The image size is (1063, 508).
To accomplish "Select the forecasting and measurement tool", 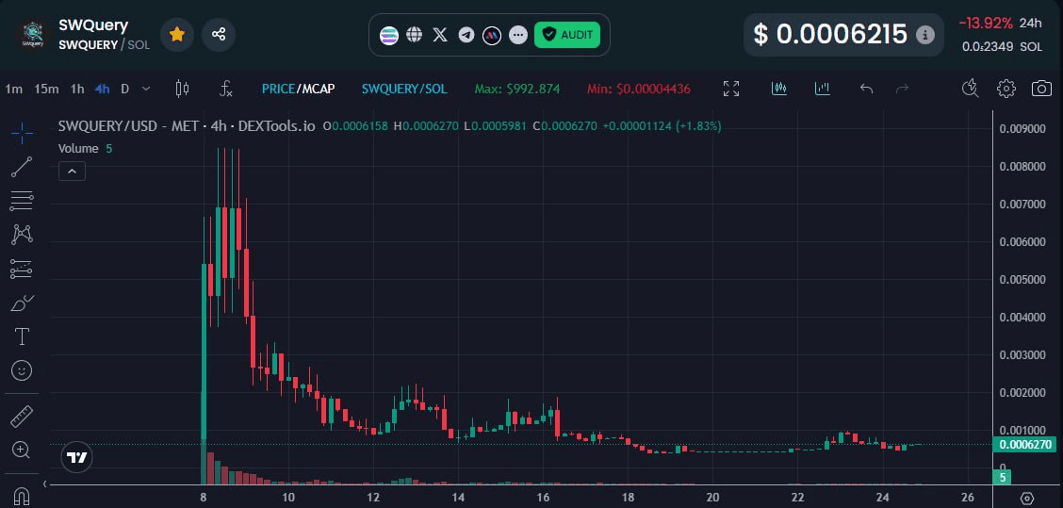I will (x=22, y=270).
